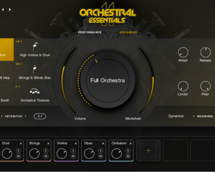The image size is (215, 172).
Task: Switch Keyswitch mode with left chevron
Action: click(x=2, y=116)
